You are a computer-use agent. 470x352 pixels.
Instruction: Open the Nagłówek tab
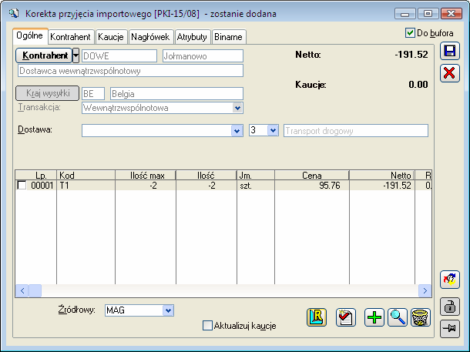coord(150,37)
